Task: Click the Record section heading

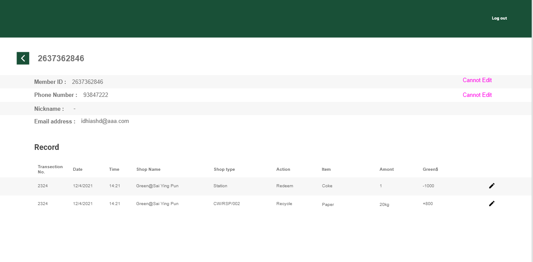Action: [x=47, y=147]
